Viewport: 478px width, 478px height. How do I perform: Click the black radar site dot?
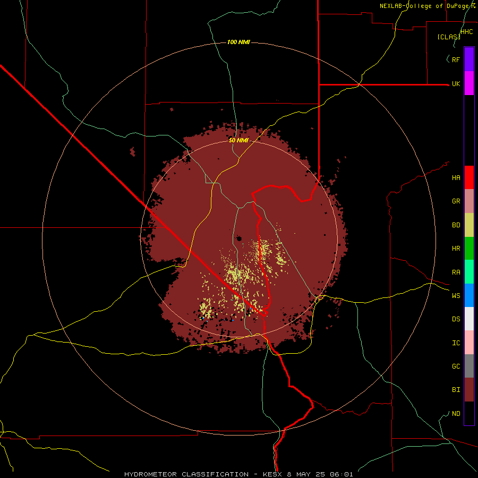pyautogui.click(x=239, y=238)
